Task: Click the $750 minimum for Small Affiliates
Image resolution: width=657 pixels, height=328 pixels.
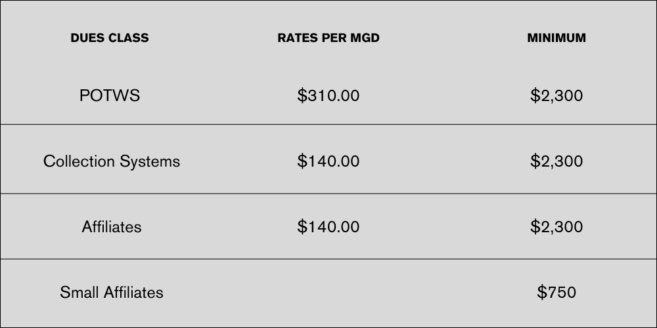Action: [556, 293]
